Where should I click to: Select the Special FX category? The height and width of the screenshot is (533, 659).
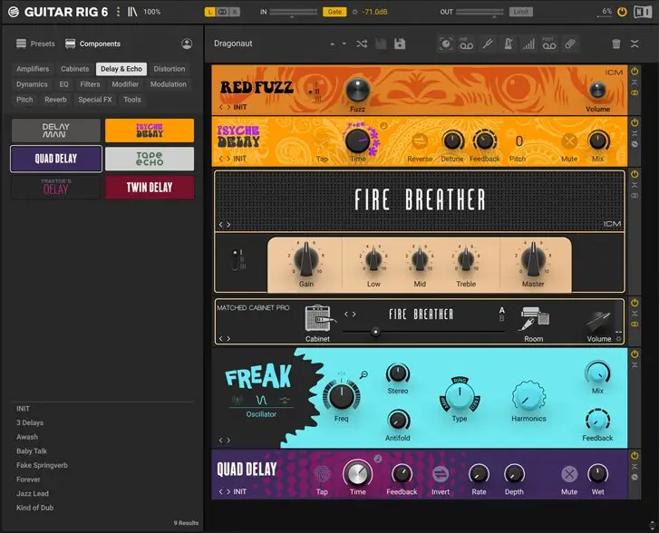click(x=95, y=100)
